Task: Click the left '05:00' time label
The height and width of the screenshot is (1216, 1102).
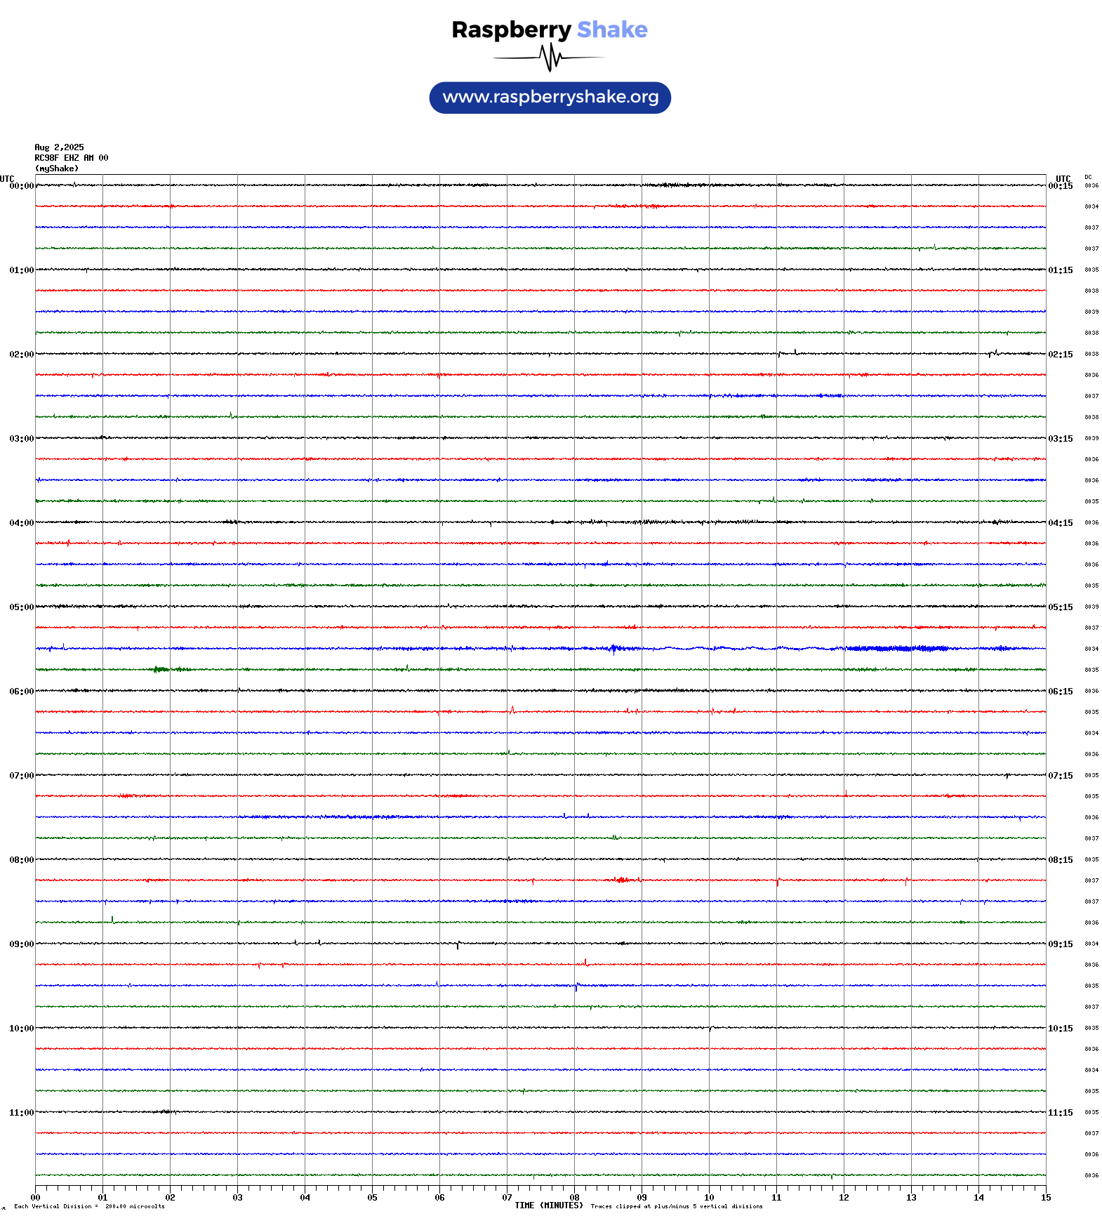Action: [x=21, y=607]
